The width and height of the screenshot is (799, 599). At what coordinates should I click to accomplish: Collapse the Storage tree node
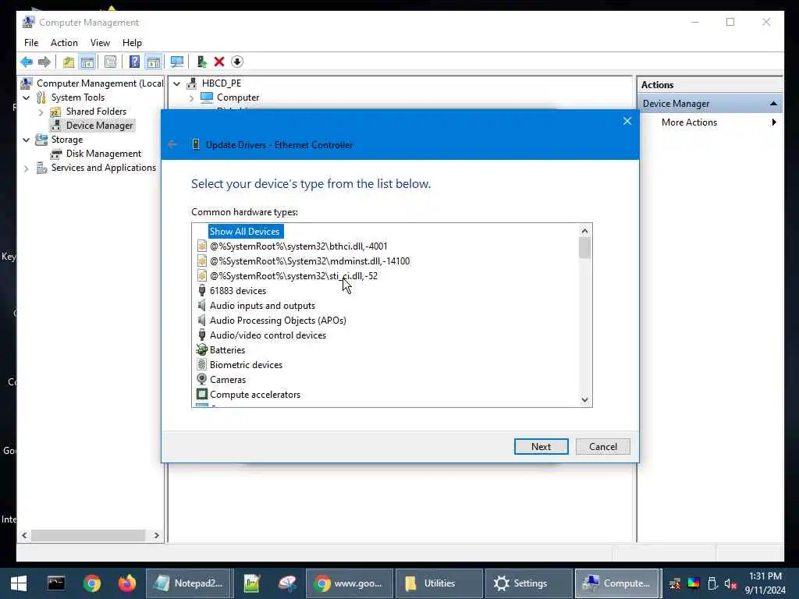tap(27, 140)
